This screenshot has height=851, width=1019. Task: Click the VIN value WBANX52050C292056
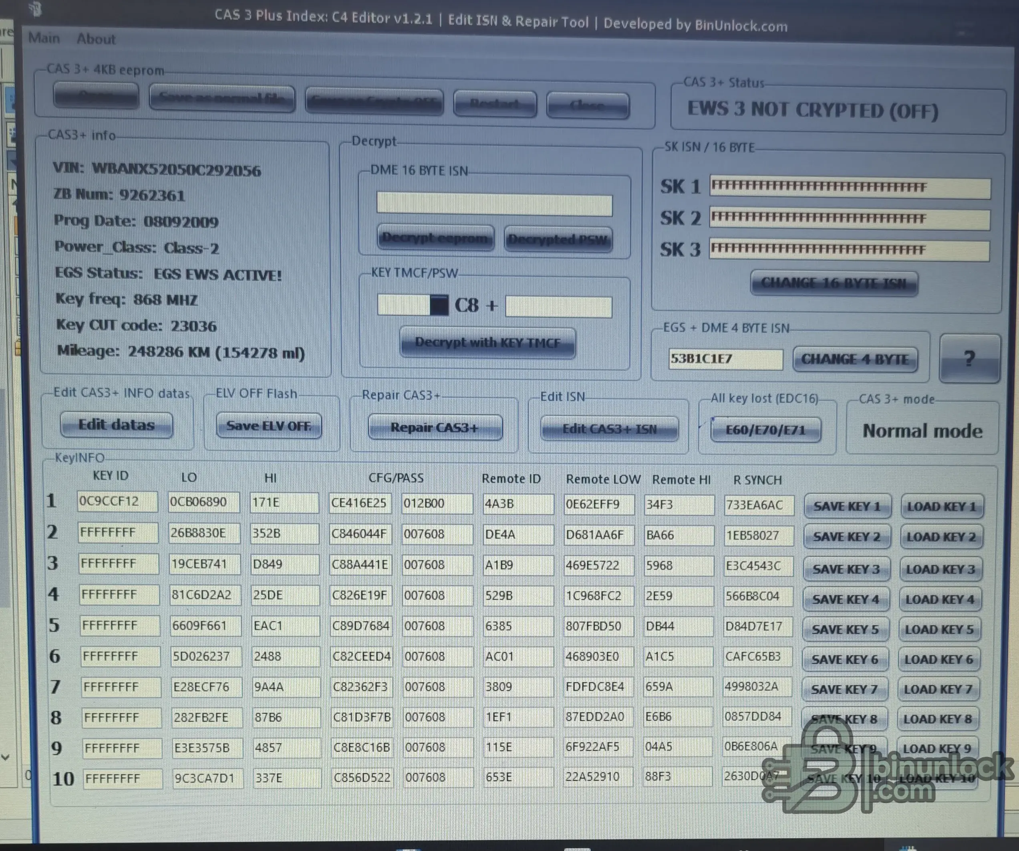point(177,170)
